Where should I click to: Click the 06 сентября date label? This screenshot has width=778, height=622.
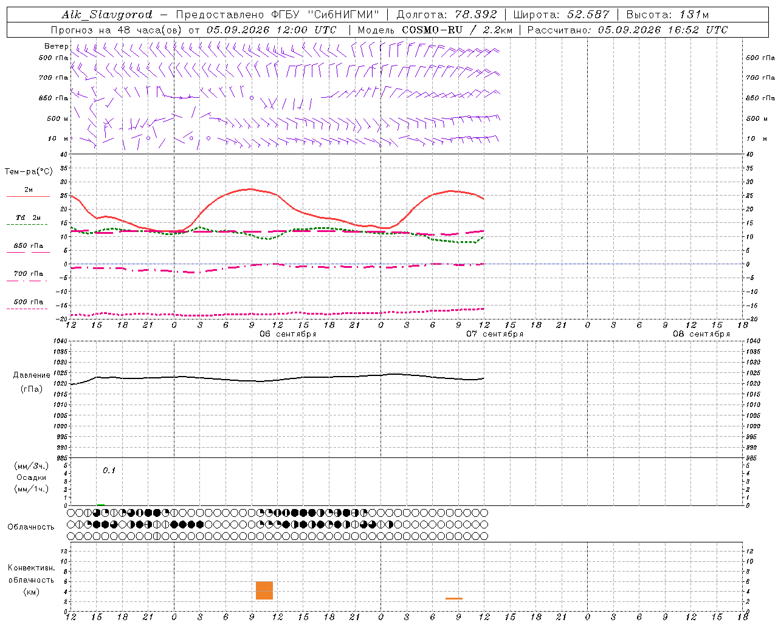[x=288, y=334]
